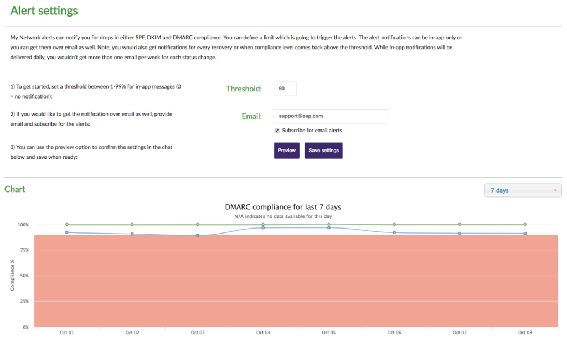Screen dimensions: 567x342
Task: Select the green data point for Oct 03
Action: pyautogui.click(x=198, y=225)
